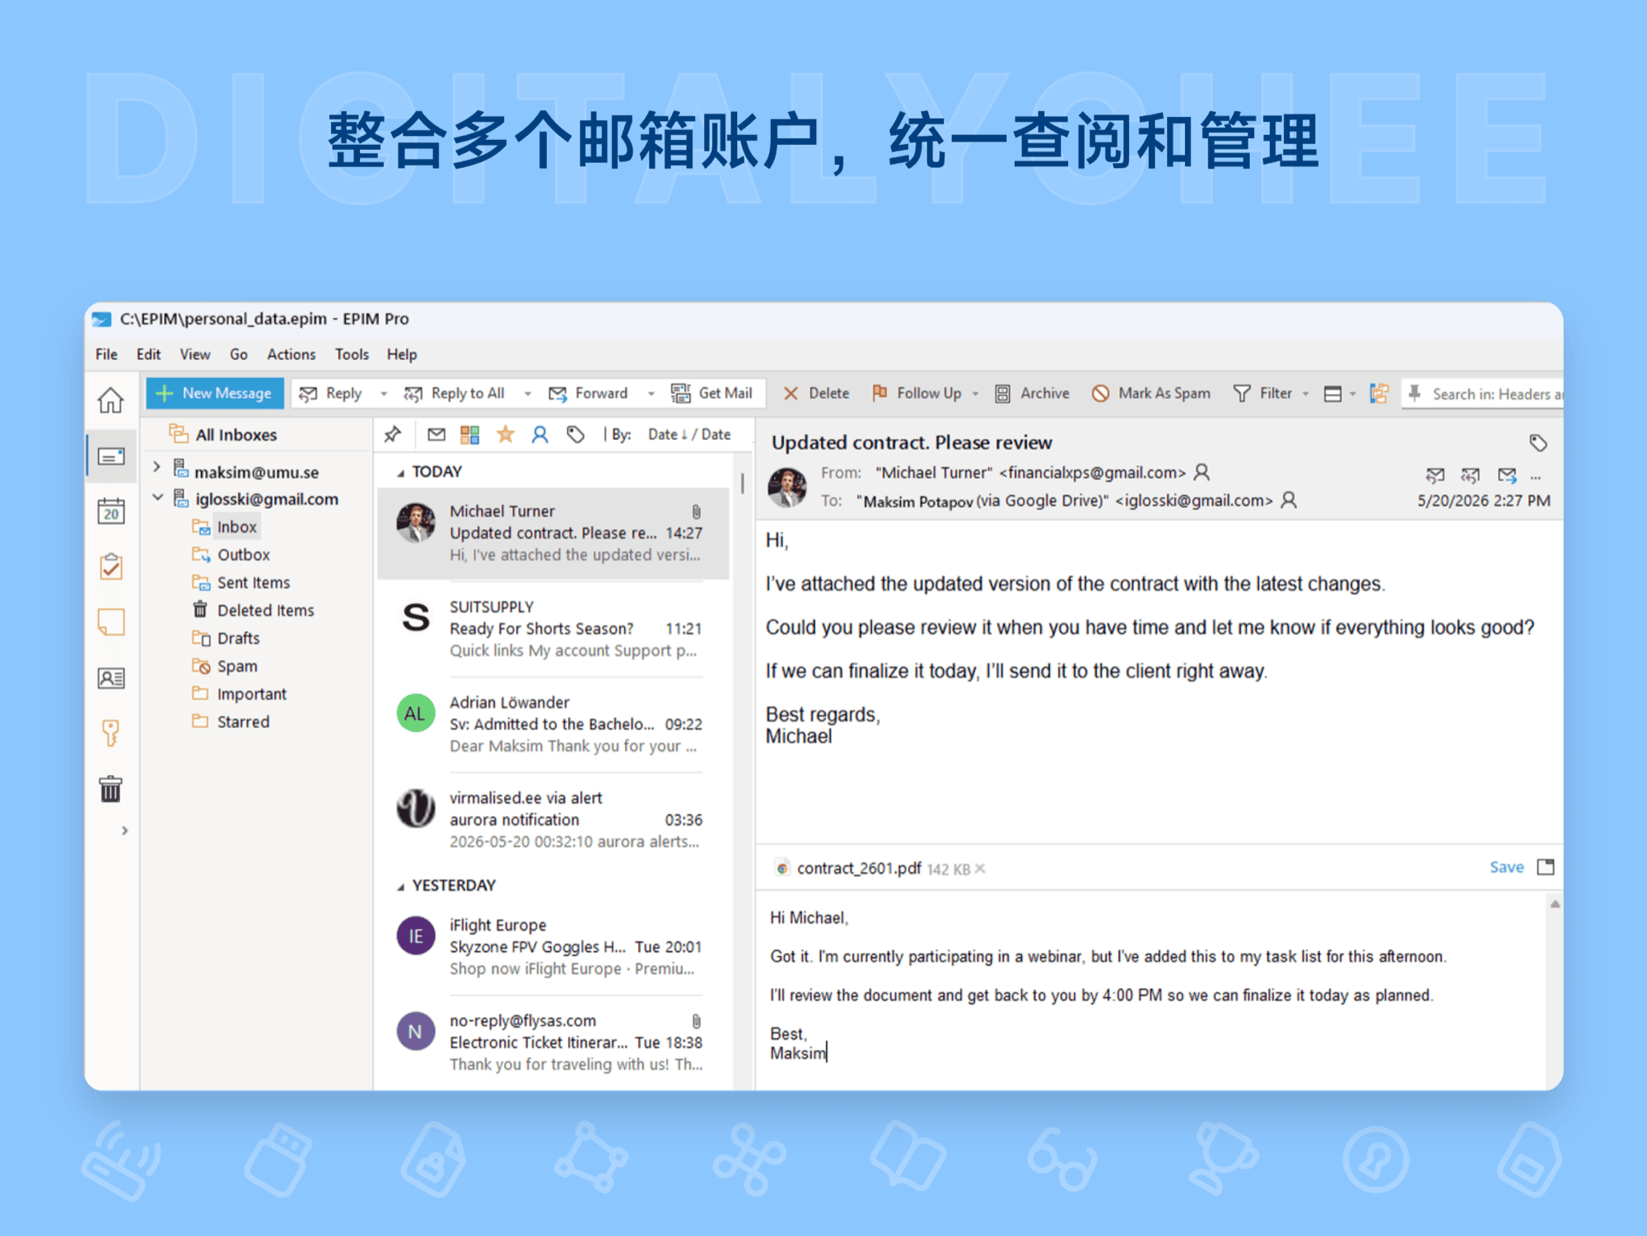Toggle the tag filter in message list
The width and height of the screenshot is (1647, 1236).
click(576, 434)
